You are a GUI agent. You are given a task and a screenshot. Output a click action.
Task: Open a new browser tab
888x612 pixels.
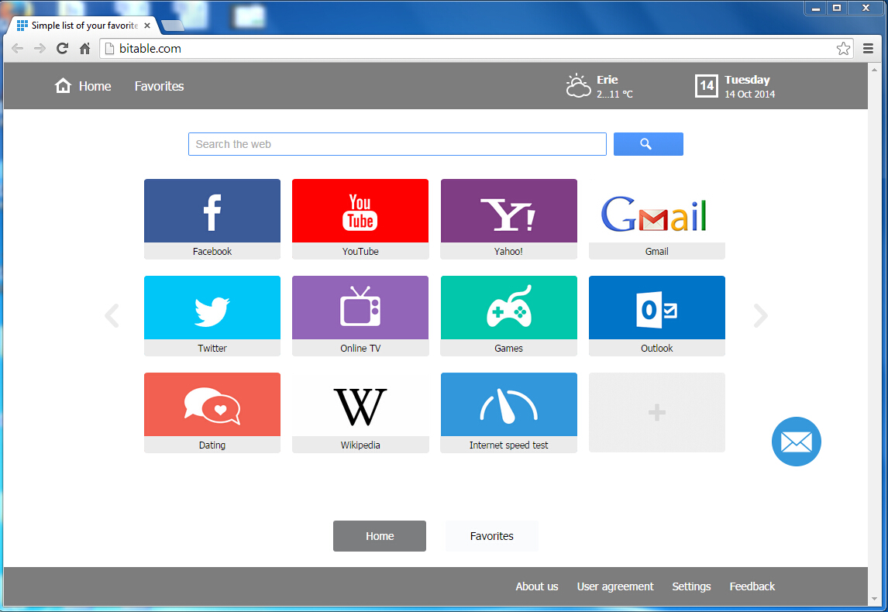[173, 26]
